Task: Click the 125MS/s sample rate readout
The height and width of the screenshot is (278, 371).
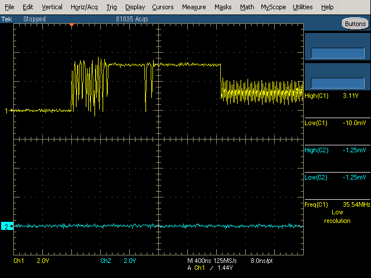Action: [x=225, y=261]
